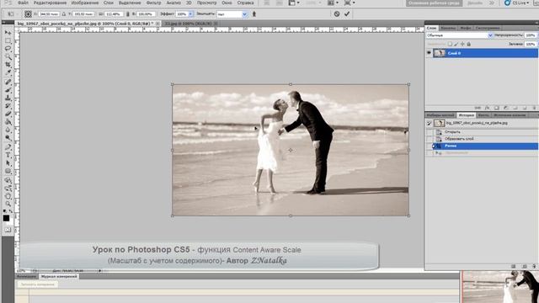
Task: Cancel transform with the circle-slash icon
Action: pos(337,13)
